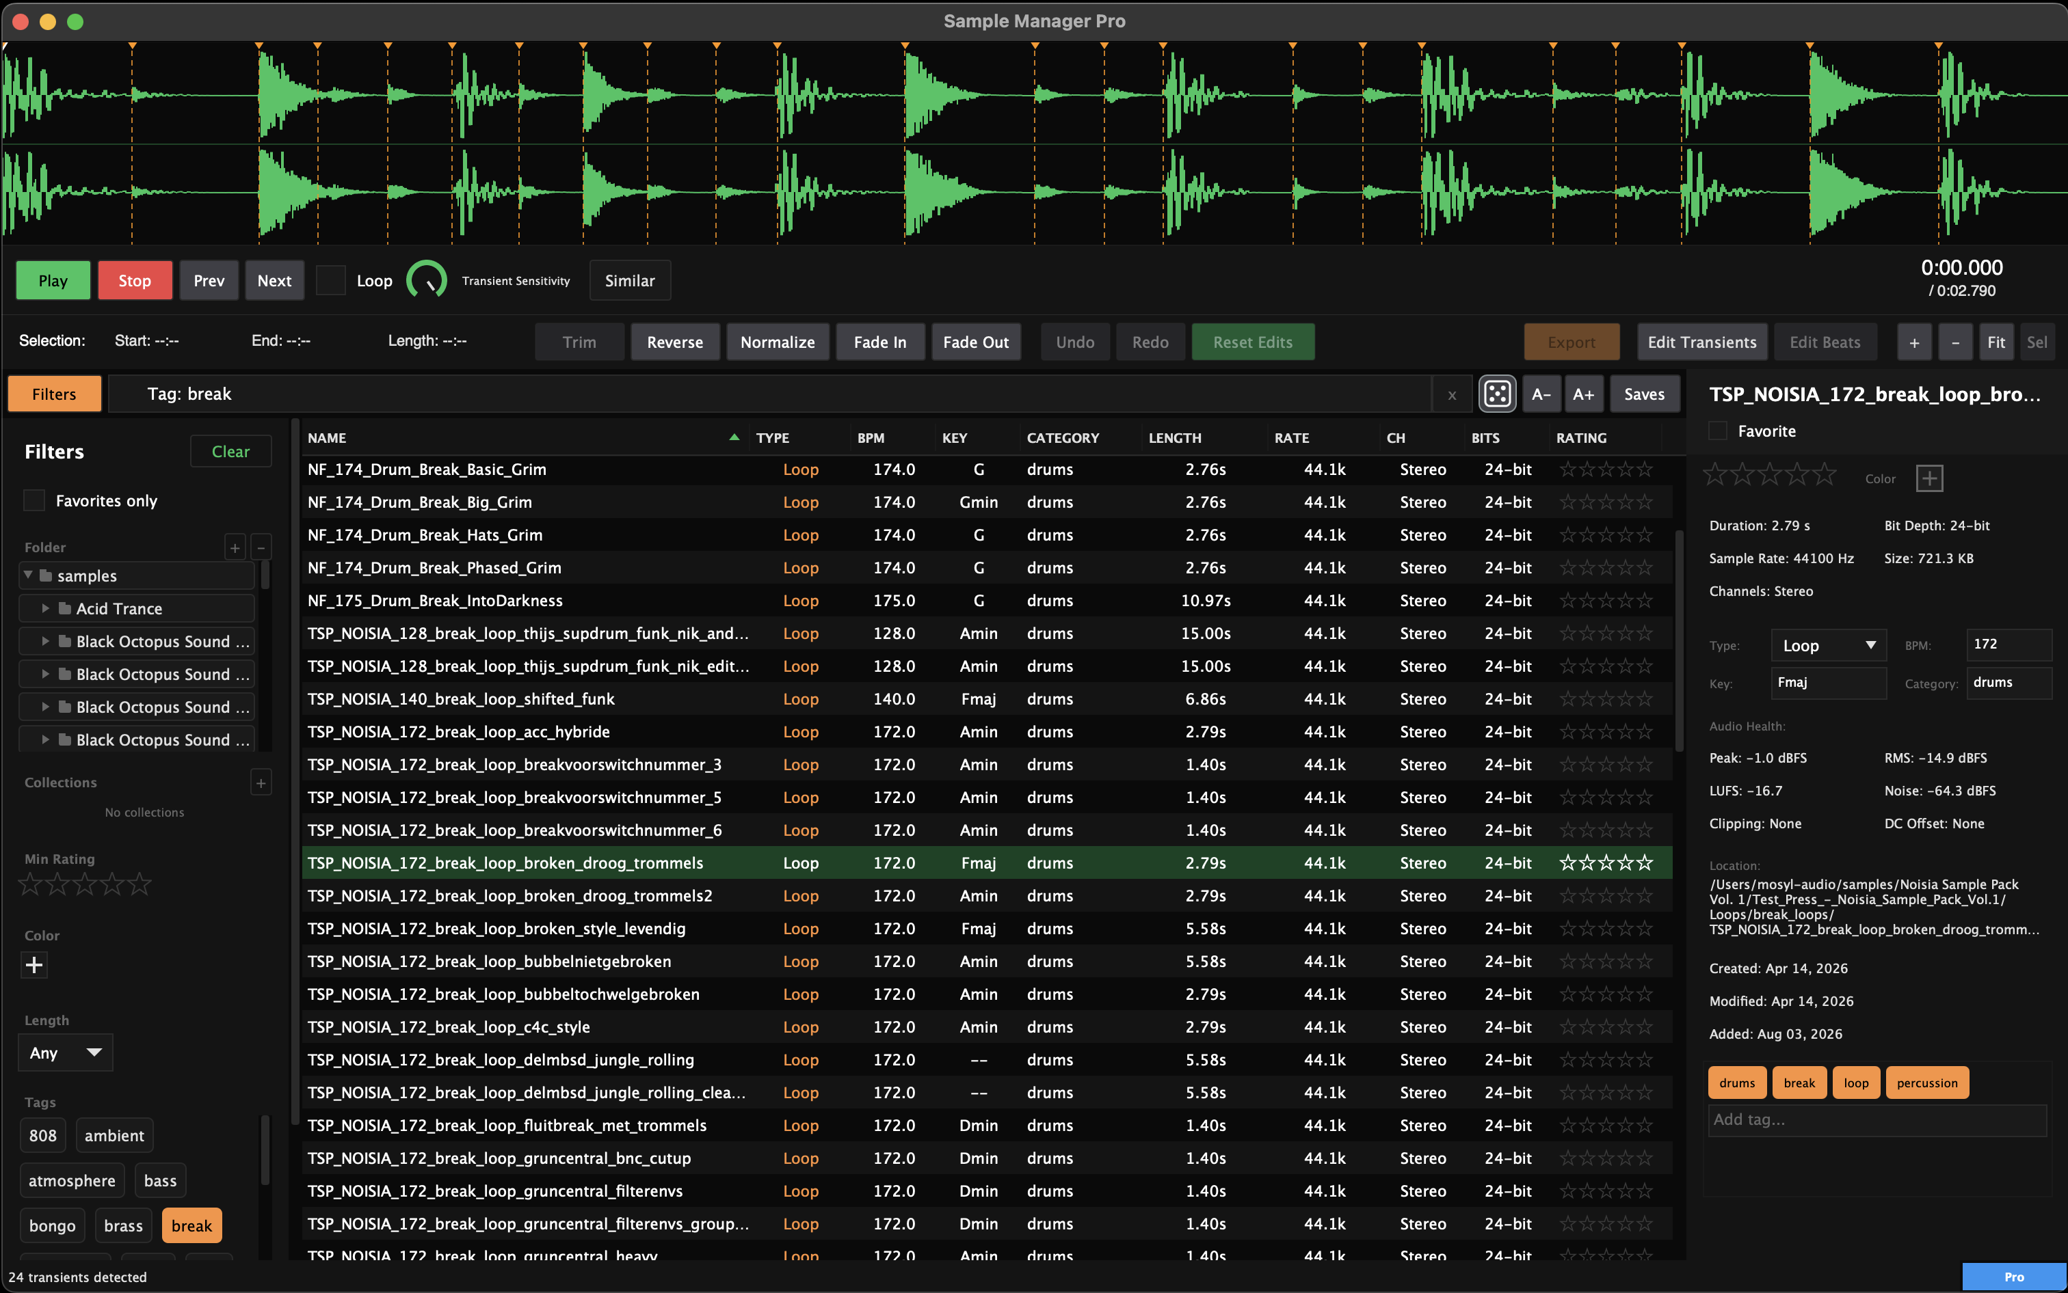This screenshot has height=1293, width=2068.
Task: Toggle the bongo tag filter
Action: click(x=52, y=1226)
